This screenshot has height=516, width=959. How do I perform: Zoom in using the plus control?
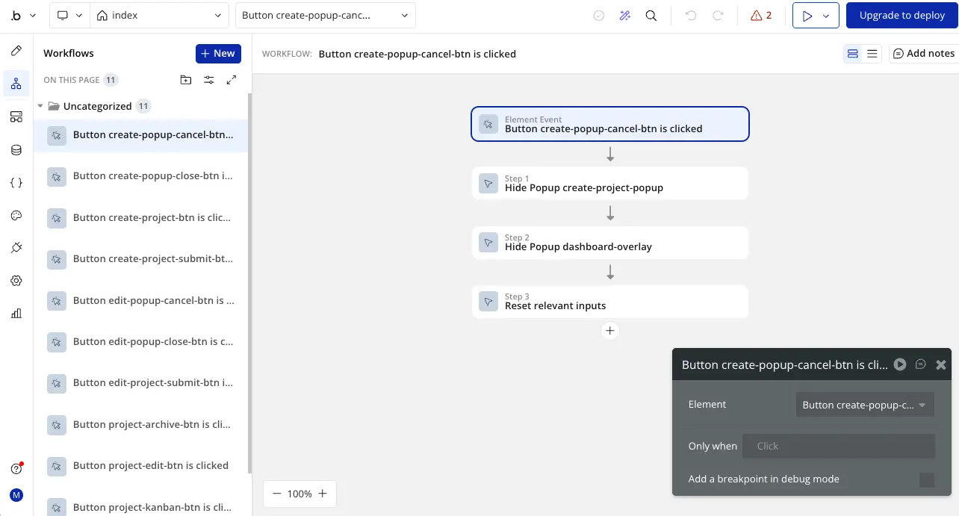click(322, 494)
